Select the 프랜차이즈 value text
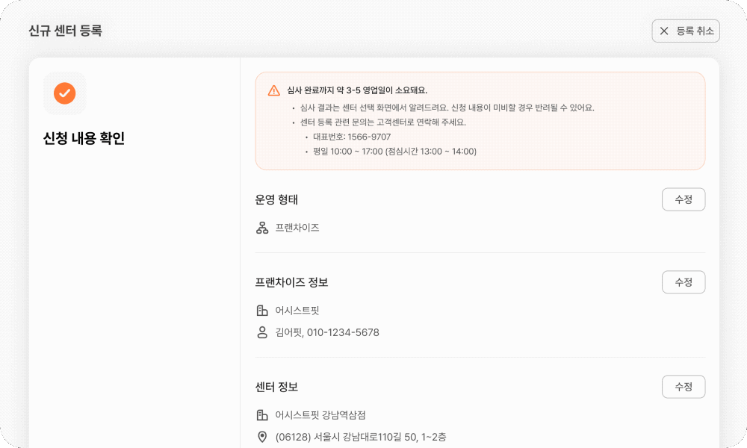 [x=297, y=228]
